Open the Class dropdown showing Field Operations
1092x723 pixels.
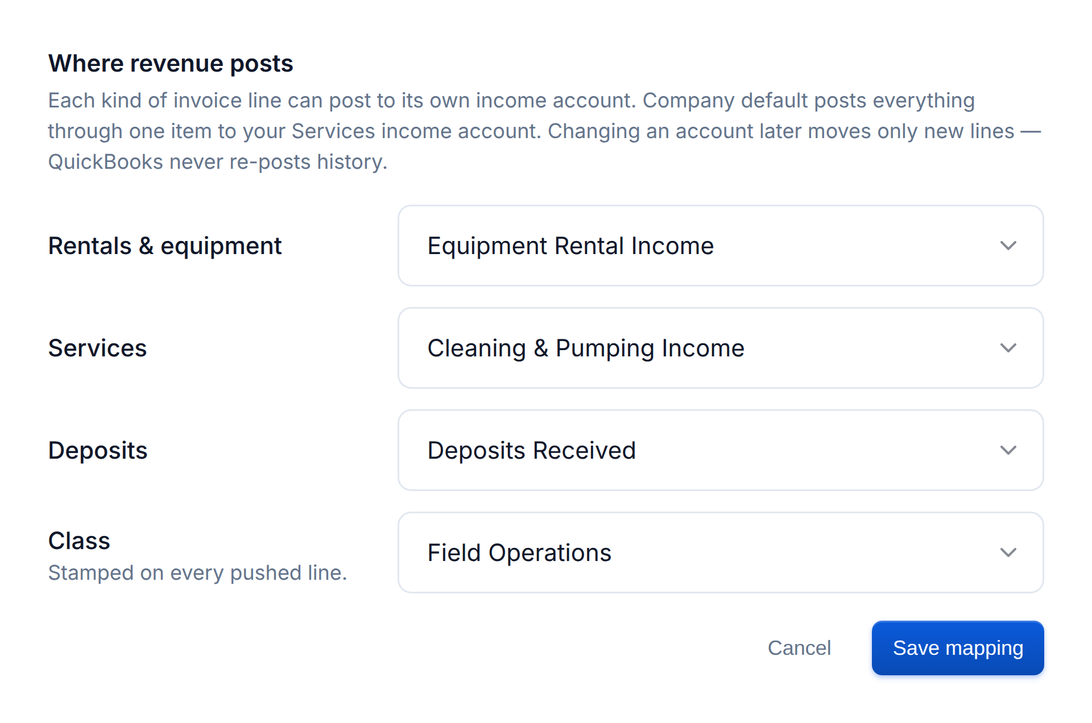[x=721, y=552]
